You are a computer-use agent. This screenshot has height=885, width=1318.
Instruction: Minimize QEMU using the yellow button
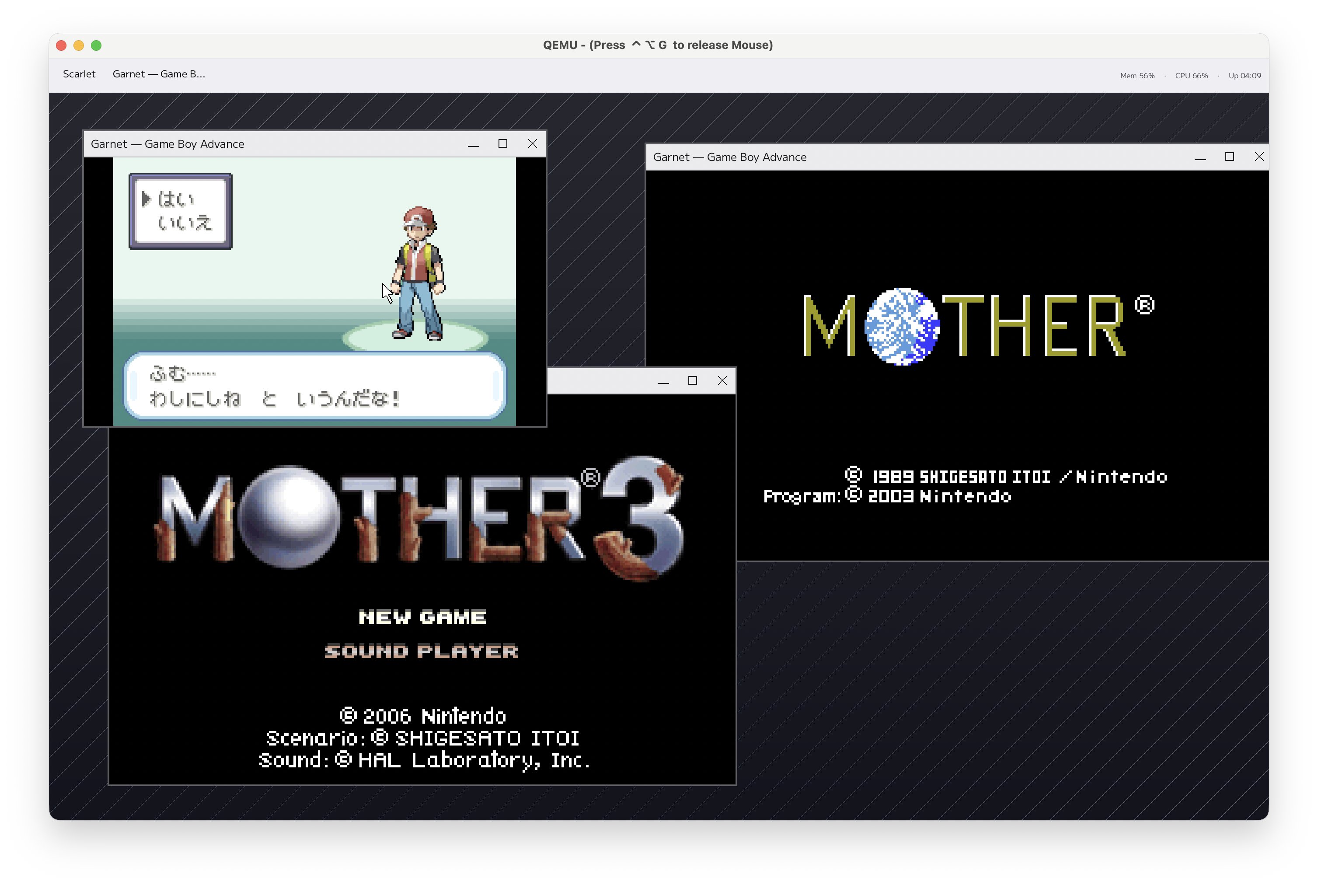79,45
